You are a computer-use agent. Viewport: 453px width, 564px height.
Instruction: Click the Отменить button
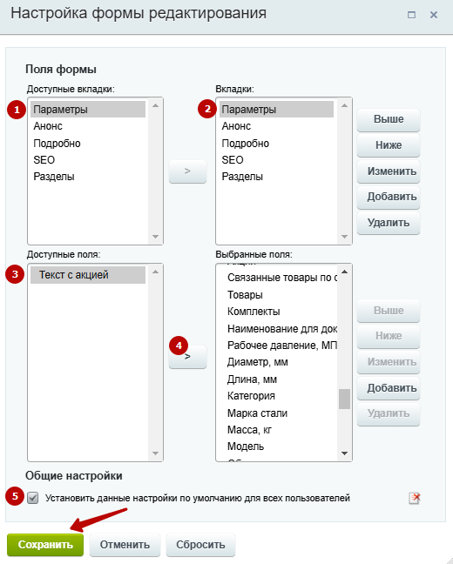click(x=125, y=545)
